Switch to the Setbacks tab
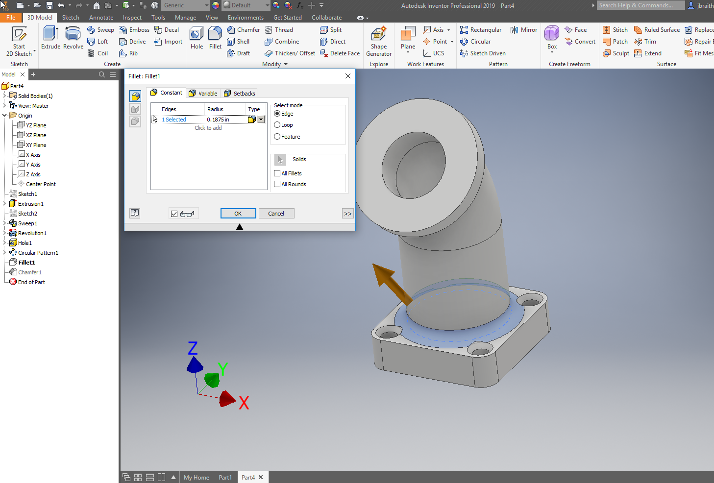Screen dimensions: 714x483 [x=239, y=93]
